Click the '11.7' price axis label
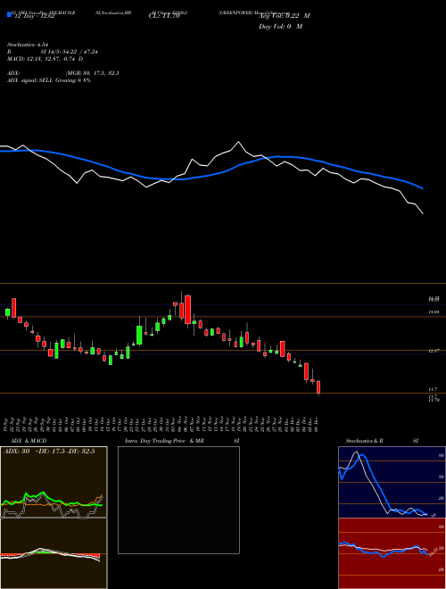 tap(432, 389)
